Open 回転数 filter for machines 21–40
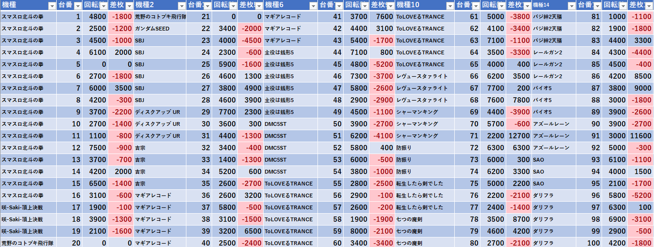 [x=232, y=6]
